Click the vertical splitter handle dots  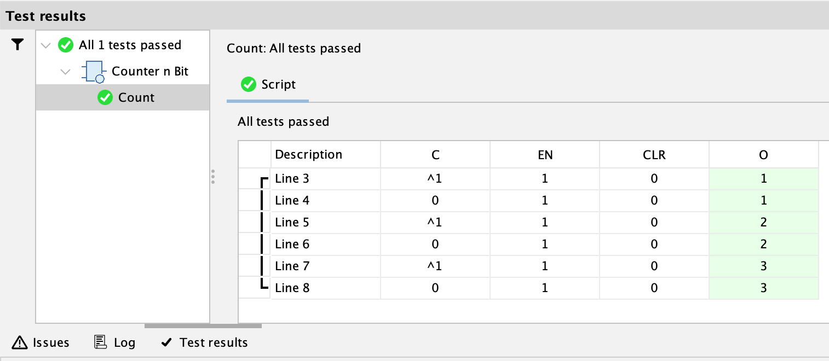pos(213,177)
